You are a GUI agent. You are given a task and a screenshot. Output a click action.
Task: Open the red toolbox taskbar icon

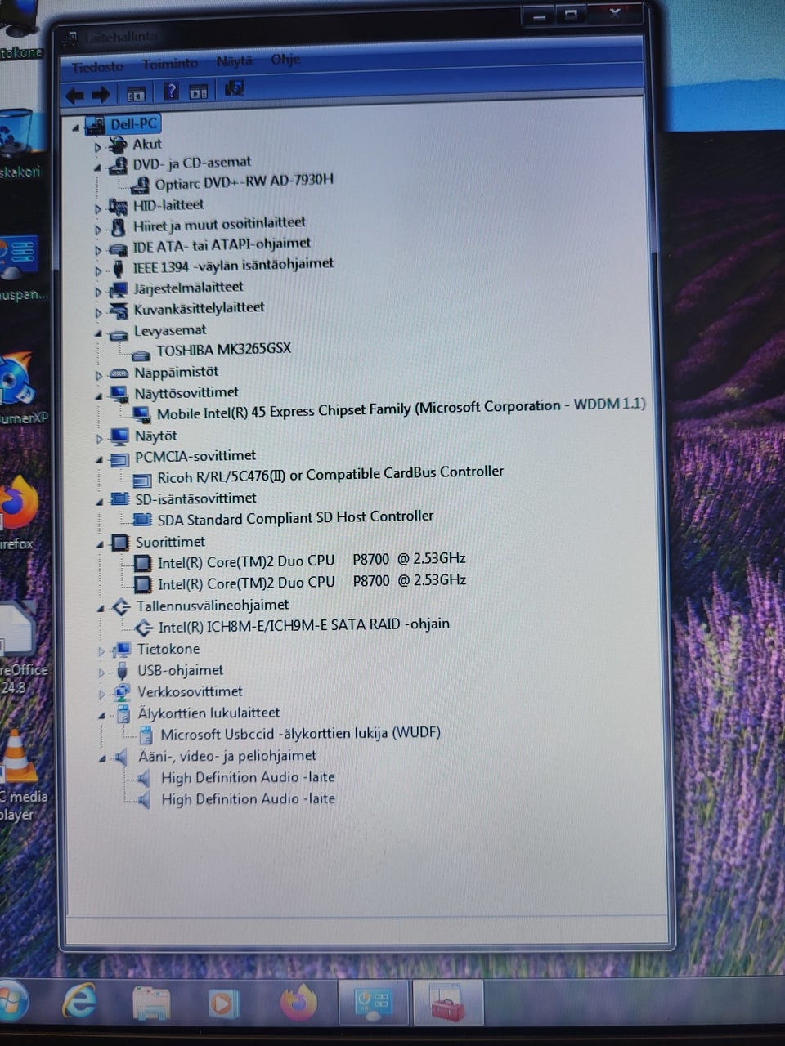(x=448, y=1004)
